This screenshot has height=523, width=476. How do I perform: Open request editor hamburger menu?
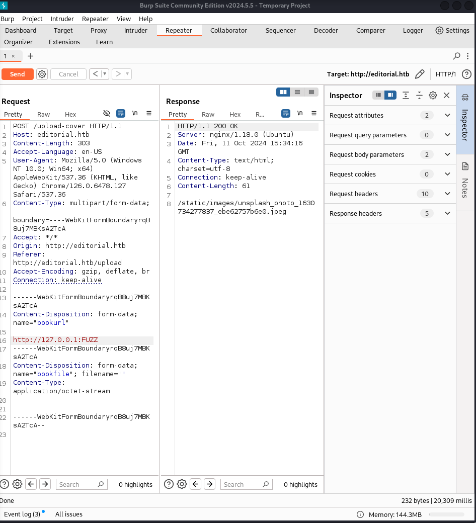(x=149, y=114)
